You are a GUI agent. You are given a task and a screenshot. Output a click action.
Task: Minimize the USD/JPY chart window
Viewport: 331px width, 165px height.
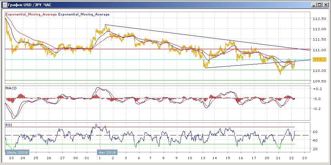(314, 4)
